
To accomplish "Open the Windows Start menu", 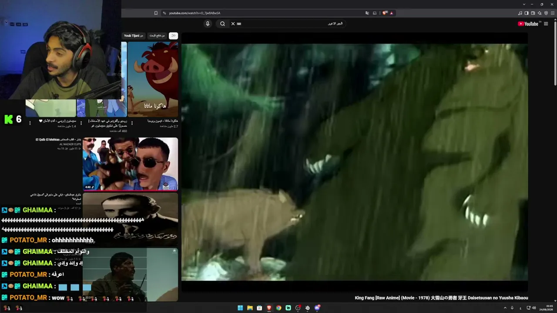I will point(240,308).
